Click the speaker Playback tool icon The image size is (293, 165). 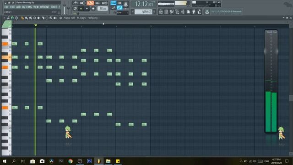[x=55, y=18]
